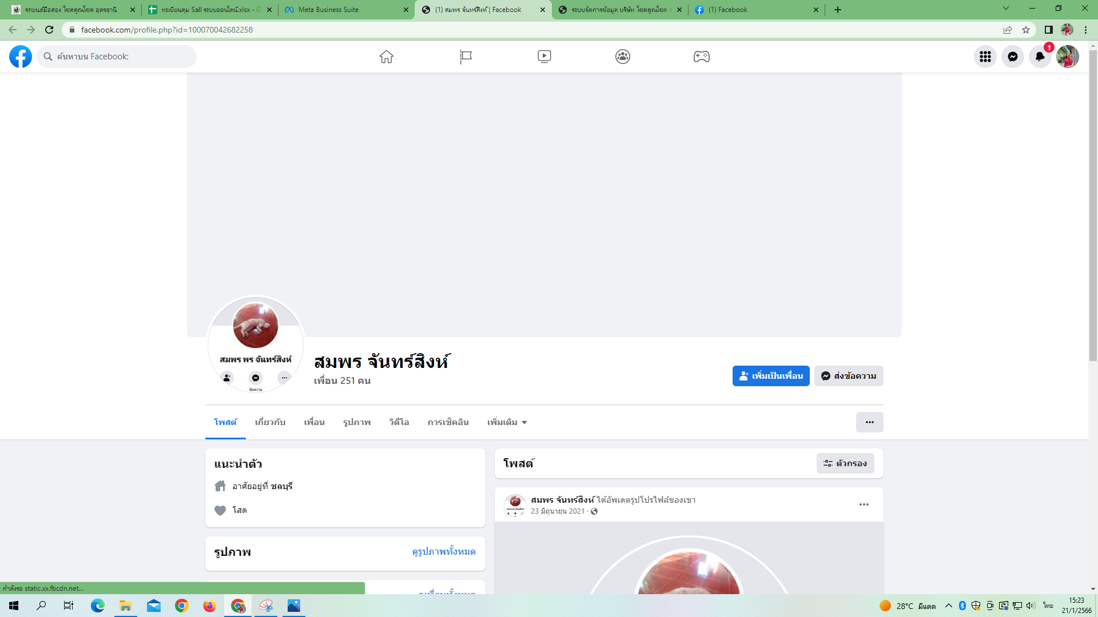Click the Facebook logo
Viewport: 1098px width, 617px height.
(x=21, y=57)
